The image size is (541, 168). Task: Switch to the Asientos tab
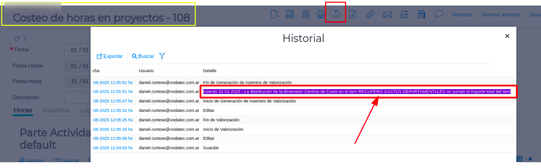click(56, 110)
